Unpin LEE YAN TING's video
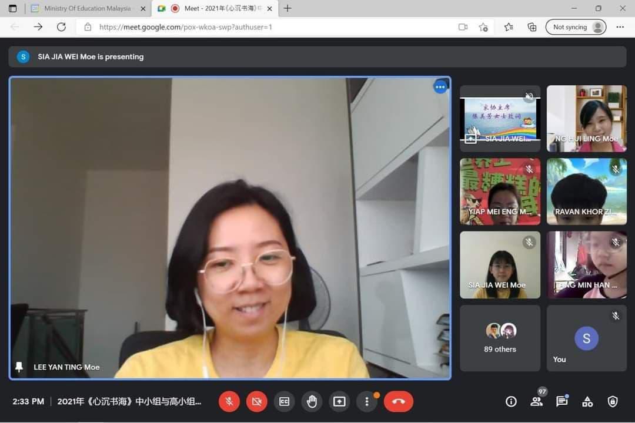635x423 pixels. [x=20, y=367]
